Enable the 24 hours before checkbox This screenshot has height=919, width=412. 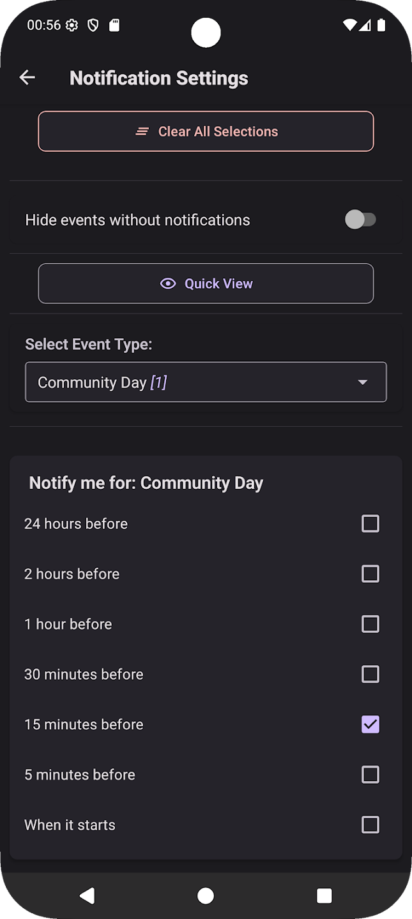pos(370,524)
